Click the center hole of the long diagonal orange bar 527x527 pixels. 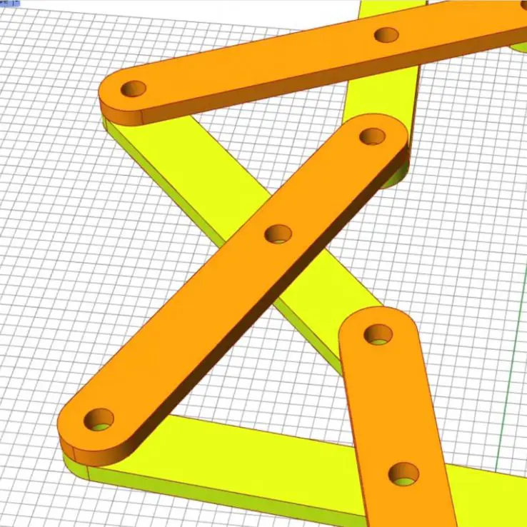click(278, 233)
